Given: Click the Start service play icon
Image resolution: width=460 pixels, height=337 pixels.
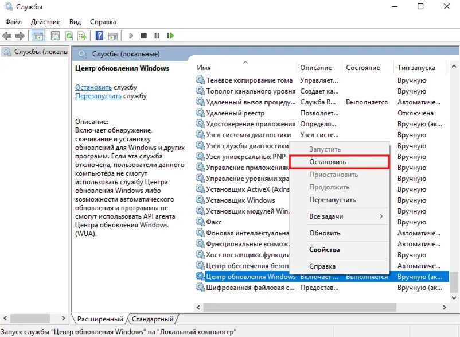Looking at the screenshot, I should pos(131,36).
